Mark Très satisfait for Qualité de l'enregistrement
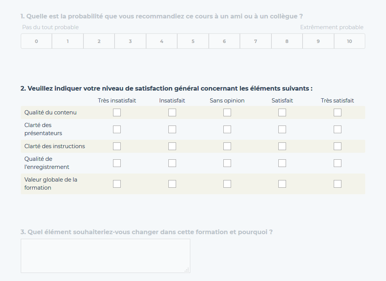The width and height of the screenshot is (386, 281). click(x=337, y=163)
